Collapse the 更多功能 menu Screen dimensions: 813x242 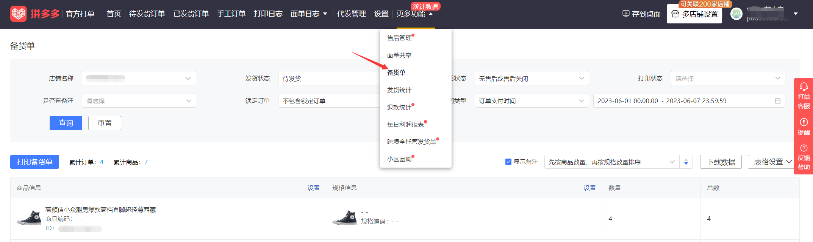414,14
